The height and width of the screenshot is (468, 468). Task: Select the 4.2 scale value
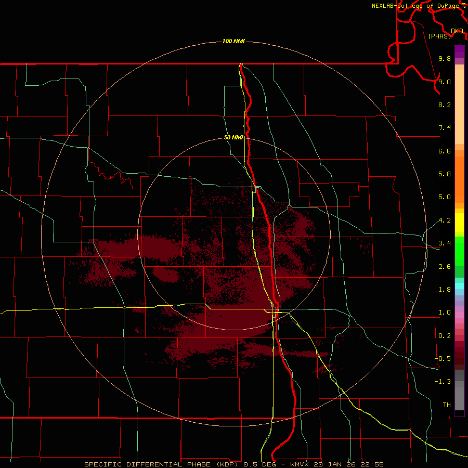[x=445, y=220]
